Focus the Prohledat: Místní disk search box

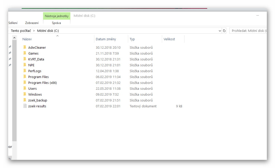click(x=248, y=31)
